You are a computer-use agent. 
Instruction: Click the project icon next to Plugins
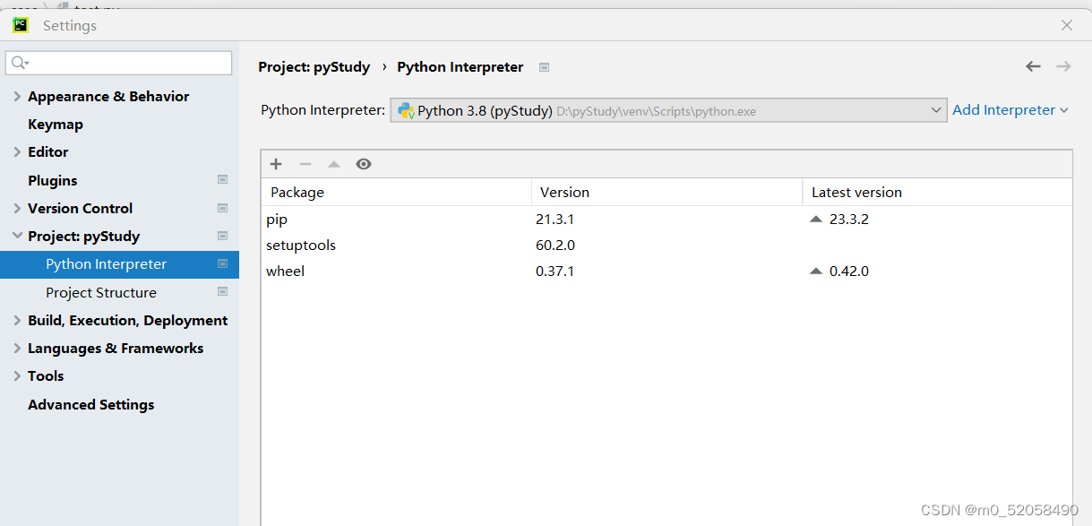point(222,180)
